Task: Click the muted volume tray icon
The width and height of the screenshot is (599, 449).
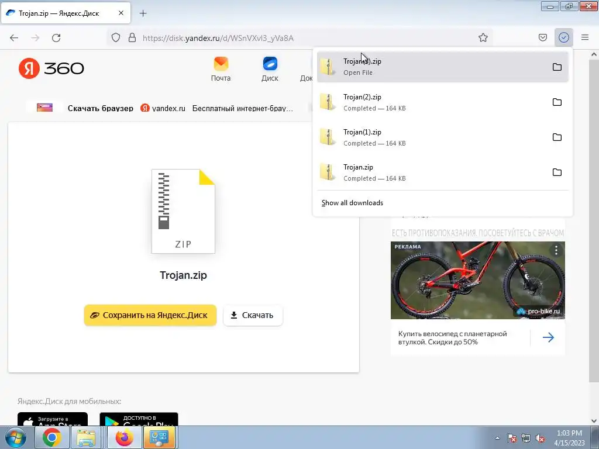Action: [540, 438]
